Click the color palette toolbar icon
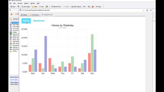164x92 pixels. [47, 7]
